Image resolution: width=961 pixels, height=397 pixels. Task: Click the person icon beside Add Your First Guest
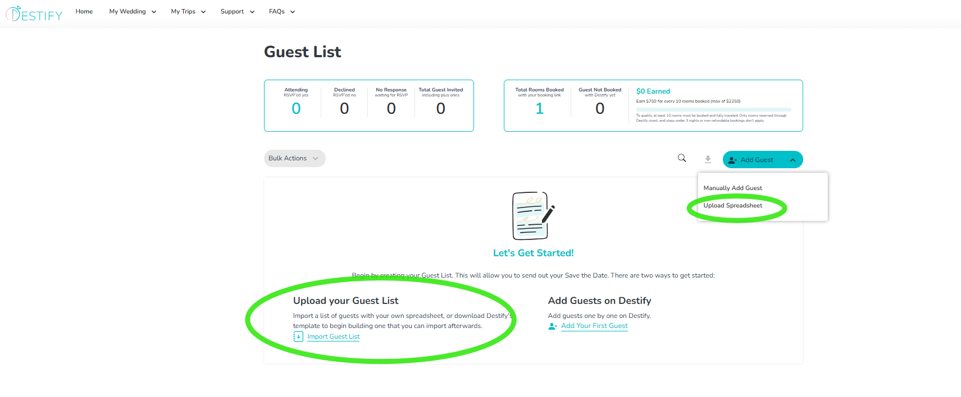point(553,326)
